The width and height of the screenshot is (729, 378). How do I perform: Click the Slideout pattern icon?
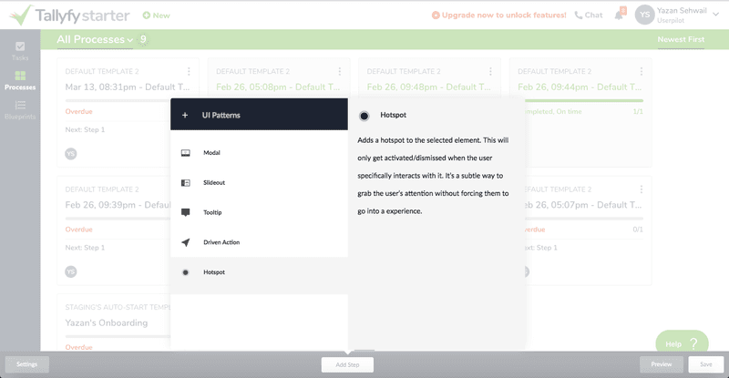point(186,183)
